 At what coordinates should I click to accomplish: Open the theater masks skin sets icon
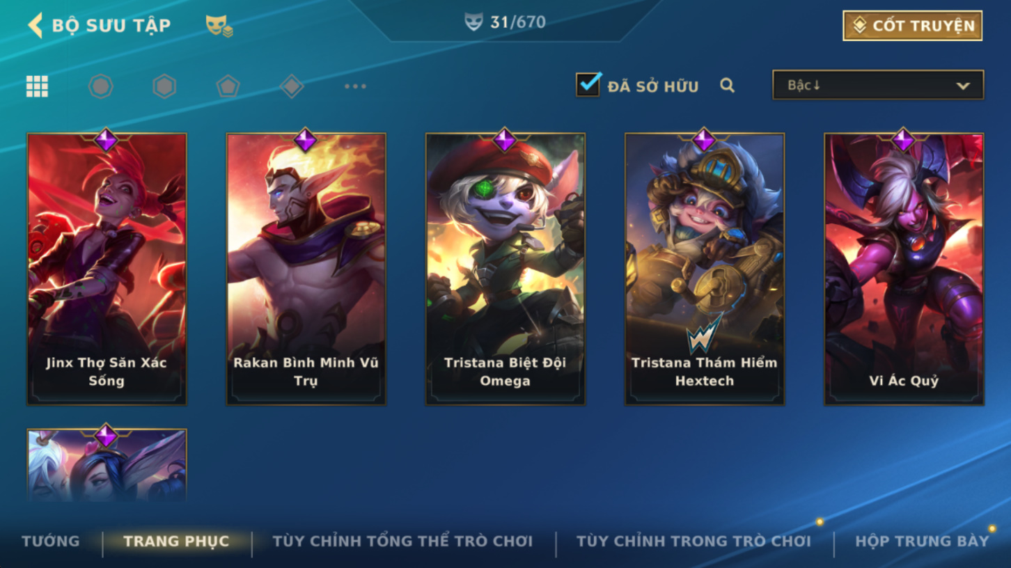pos(219,26)
